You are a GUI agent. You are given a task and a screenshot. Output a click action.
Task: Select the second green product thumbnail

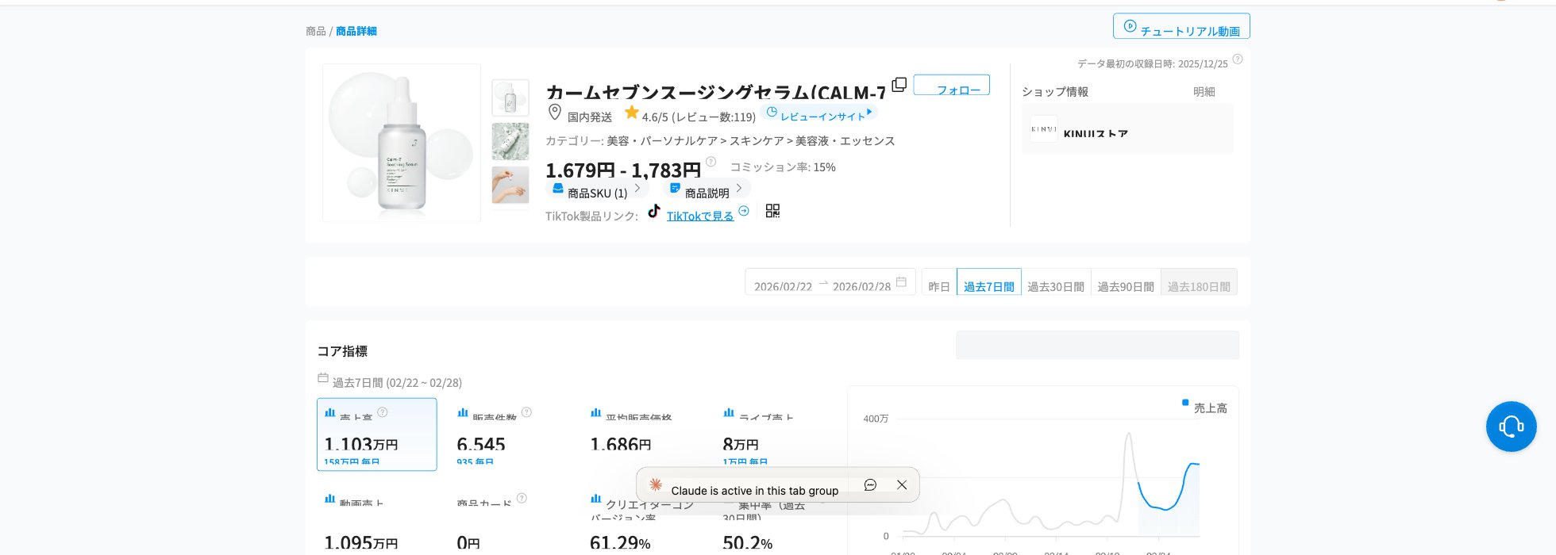pyautogui.click(x=510, y=141)
